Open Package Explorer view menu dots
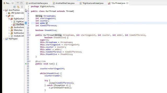This screenshot has width=167, height=93. pos(22,7)
